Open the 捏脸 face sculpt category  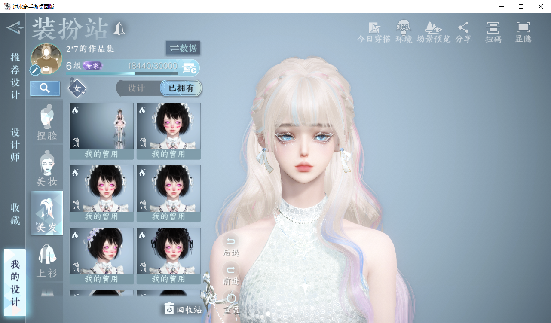click(x=47, y=123)
